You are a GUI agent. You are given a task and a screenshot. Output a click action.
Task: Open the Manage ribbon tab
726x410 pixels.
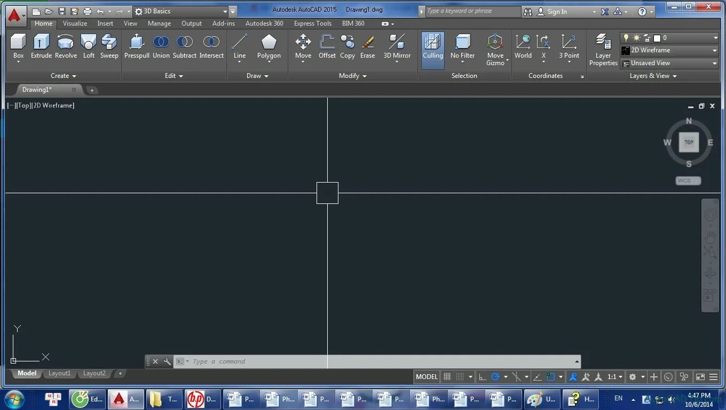pos(159,23)
